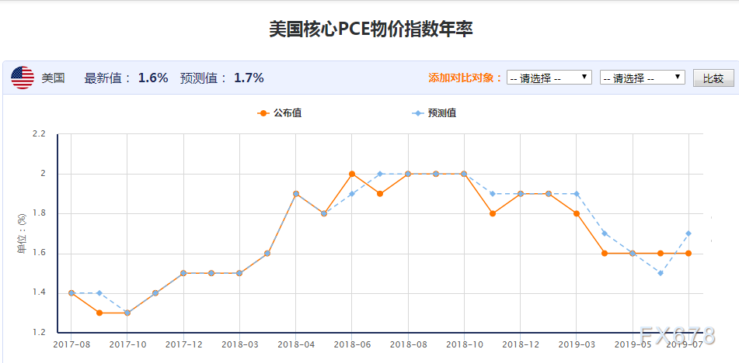Image resolution: width=739 pixels, height=363 pixels.
Task: Toggle the 预测值 legend series
Action: point(434,113)
